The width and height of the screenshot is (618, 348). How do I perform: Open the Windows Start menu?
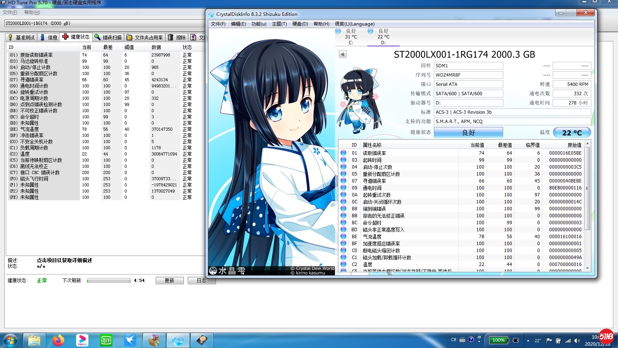pos(10,340)
